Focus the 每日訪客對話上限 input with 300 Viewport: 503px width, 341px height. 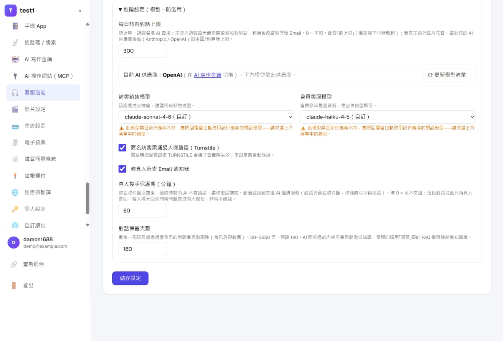pyautogui.click(x=143, y=51)
